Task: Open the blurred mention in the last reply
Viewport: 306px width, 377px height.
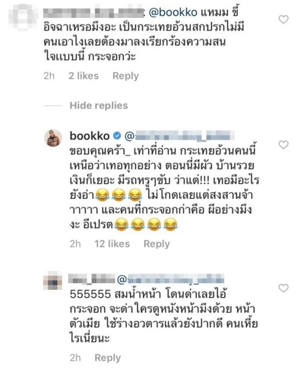Action: tap(170, 279)
